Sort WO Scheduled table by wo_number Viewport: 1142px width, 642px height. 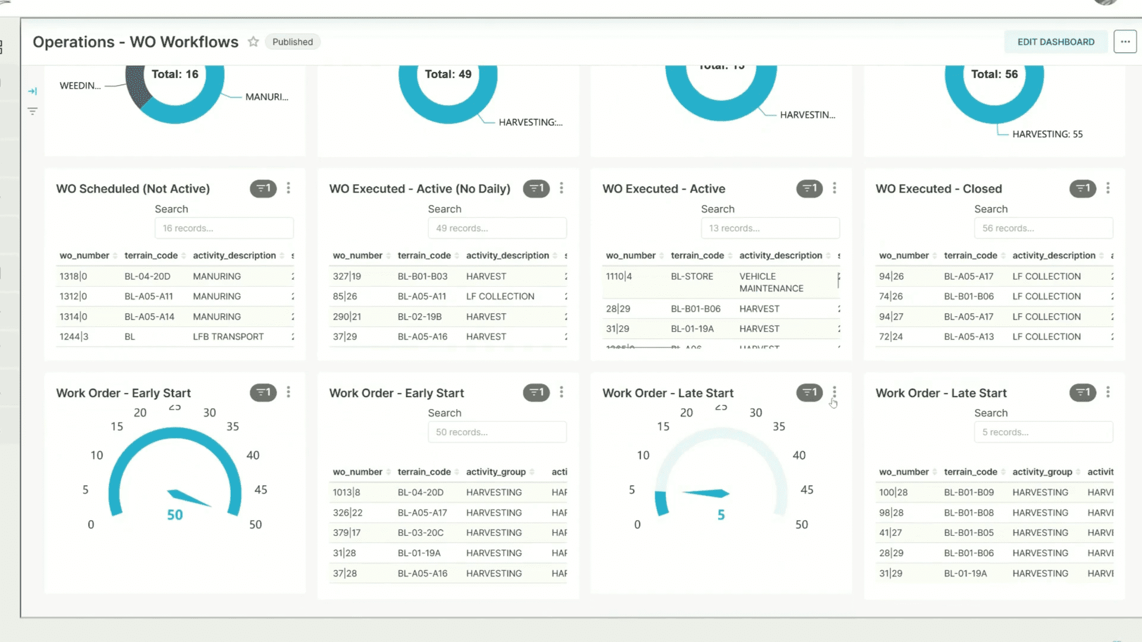click(84, 256)
